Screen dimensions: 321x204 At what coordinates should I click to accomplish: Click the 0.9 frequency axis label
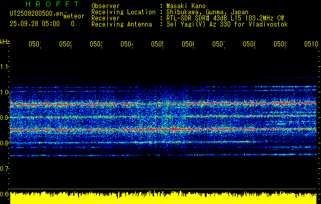point(4,117)
